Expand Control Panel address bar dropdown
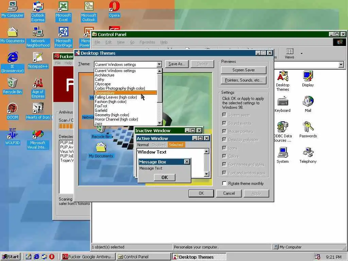This screenshot has height=261, width=348. [341, 65]
